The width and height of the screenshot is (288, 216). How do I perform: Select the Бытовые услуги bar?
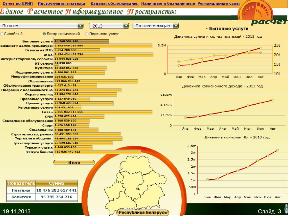[x=81, y=41]
